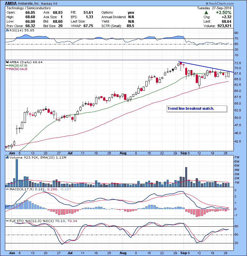The height and width of the screenshot is (256, 247).
Task: Click the MACD signal value 0.288
Action: point(52,189)
